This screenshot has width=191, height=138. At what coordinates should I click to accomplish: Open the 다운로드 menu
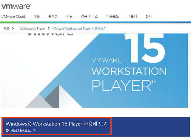(x=113, y=16)
